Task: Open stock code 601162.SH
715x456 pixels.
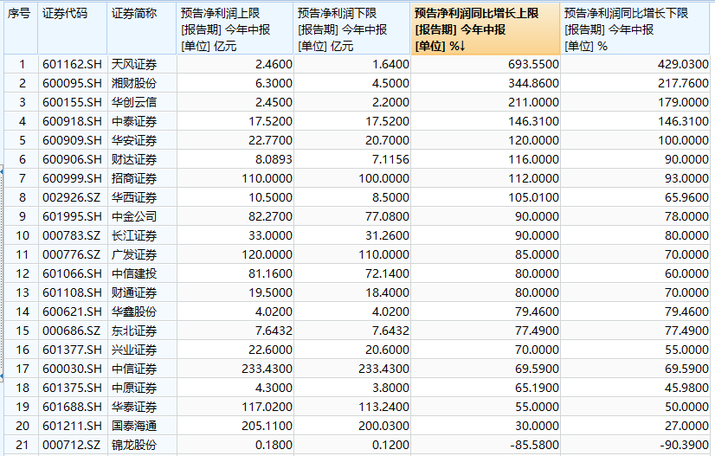Action: (73, 64)
